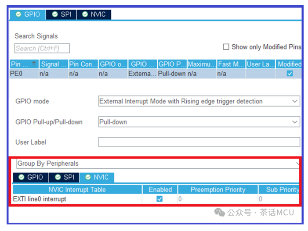
Task: Disable EXTI line0 interrupt Enabled checkbox
Action: [x=159, y=199]
